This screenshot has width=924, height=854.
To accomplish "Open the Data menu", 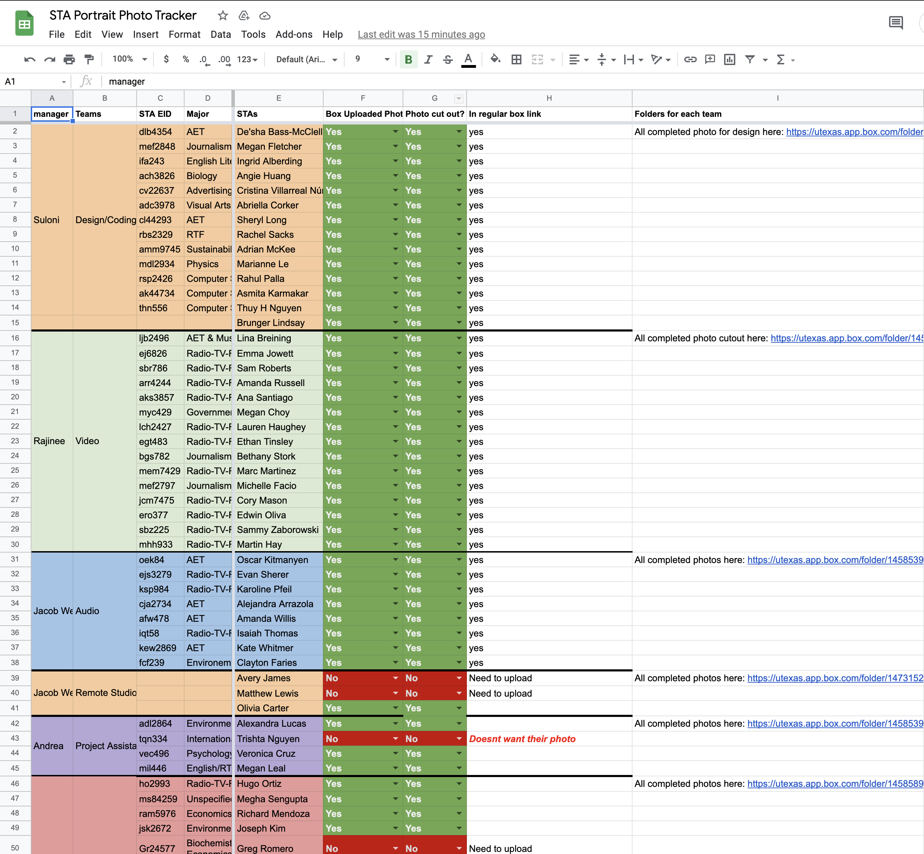I will [221, 34].
